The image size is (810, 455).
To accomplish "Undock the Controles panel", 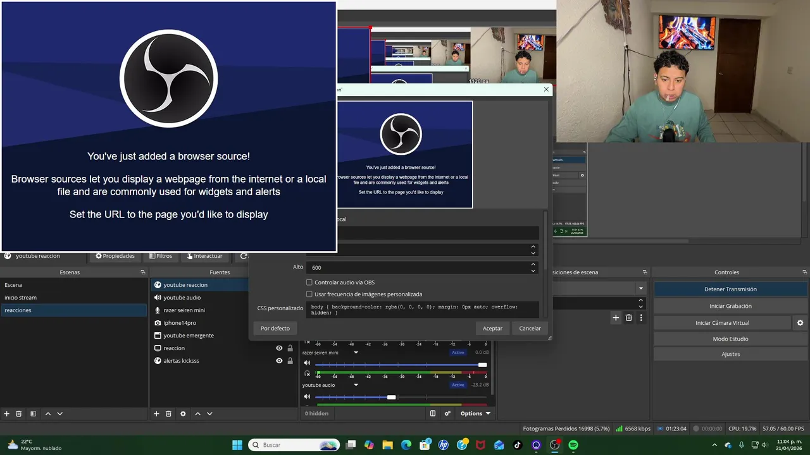I will click(804, 272).
